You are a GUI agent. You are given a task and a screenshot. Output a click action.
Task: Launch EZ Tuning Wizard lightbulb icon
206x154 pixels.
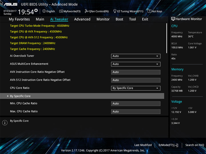115,11
